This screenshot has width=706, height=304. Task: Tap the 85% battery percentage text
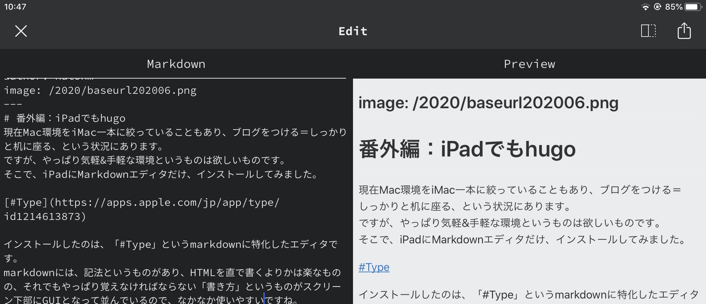(x=674, y=7)
